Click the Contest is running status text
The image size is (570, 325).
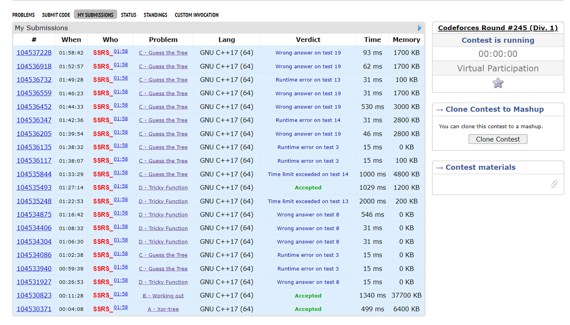pyautogui.click(x=498, y=40)
